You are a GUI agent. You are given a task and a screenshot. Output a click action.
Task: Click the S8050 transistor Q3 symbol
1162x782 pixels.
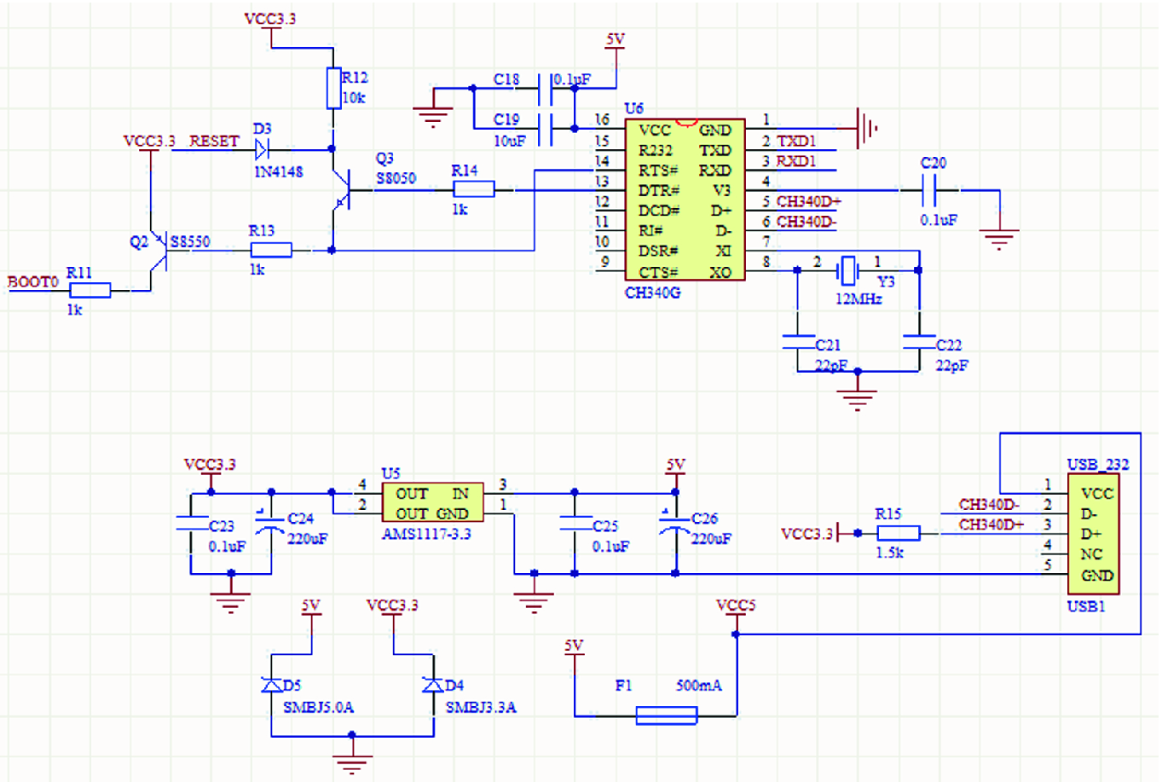click(341, 189)
